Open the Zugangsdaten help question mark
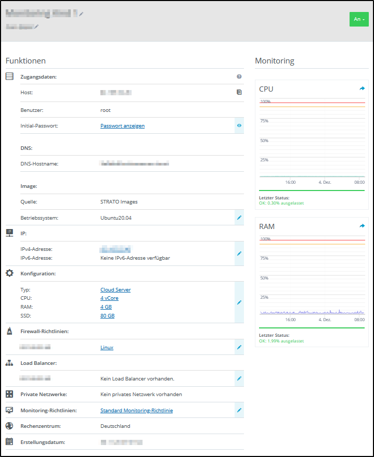This screenshot has width=374, height=457. 239,77
